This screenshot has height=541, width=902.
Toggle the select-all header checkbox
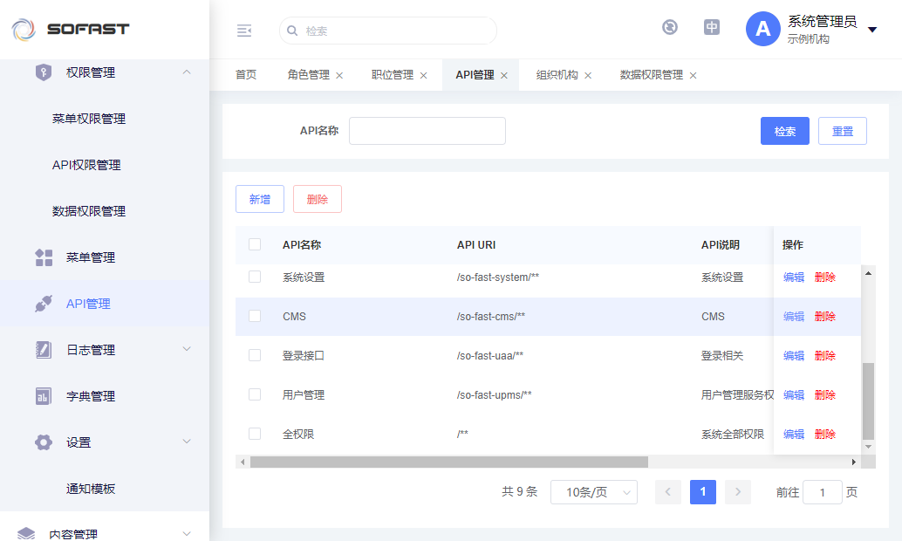[x=255, y=244]
